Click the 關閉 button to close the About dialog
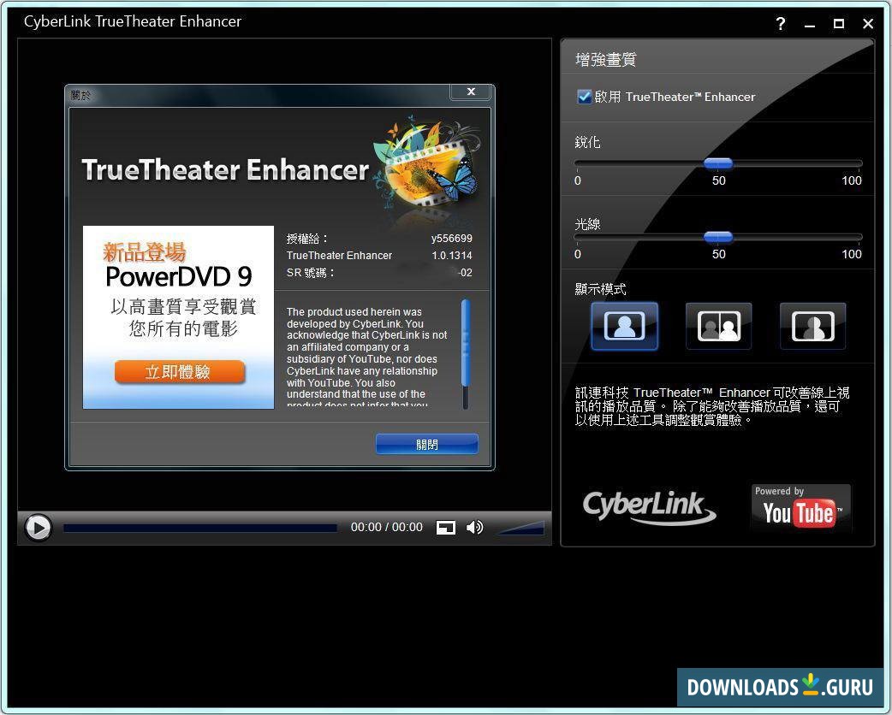Viewport: 892px width, 715px height. click(426, 444)
